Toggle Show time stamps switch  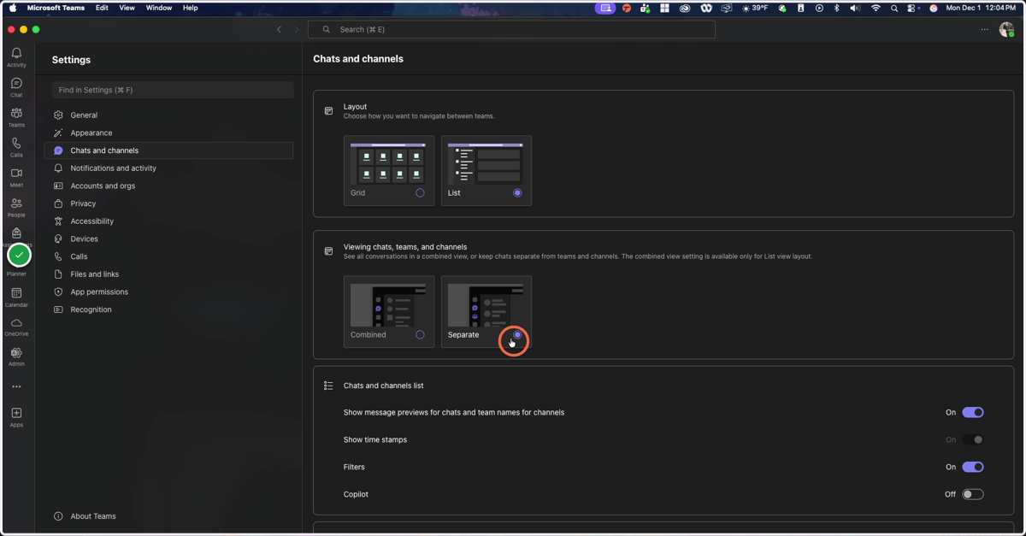pyautogui.click(x=973, y=439)
